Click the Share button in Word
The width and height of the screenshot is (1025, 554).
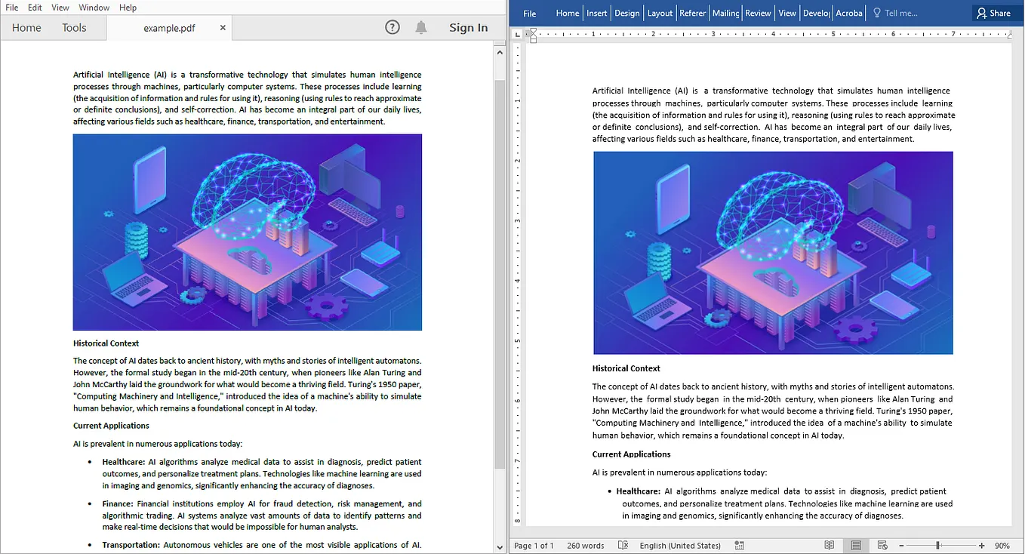click(x=995, y=13)
